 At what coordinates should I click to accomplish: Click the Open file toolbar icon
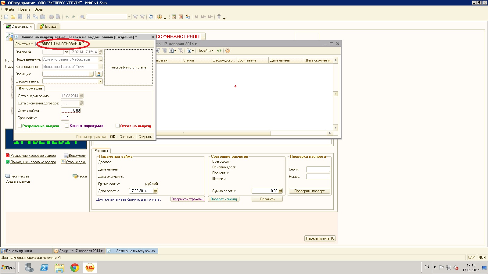(x=13, y=17)
